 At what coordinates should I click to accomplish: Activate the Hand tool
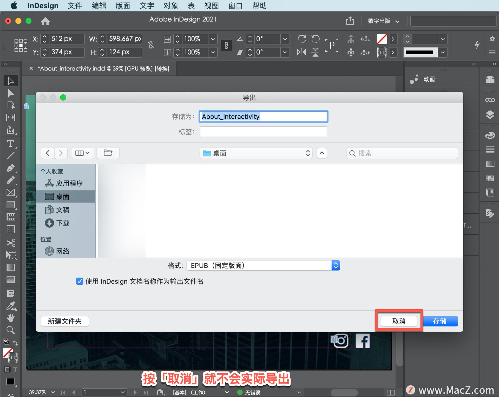pos(11,318)
